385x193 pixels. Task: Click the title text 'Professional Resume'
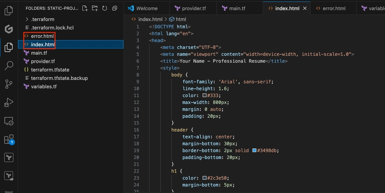pyautogui.click(x=239, y=61)
